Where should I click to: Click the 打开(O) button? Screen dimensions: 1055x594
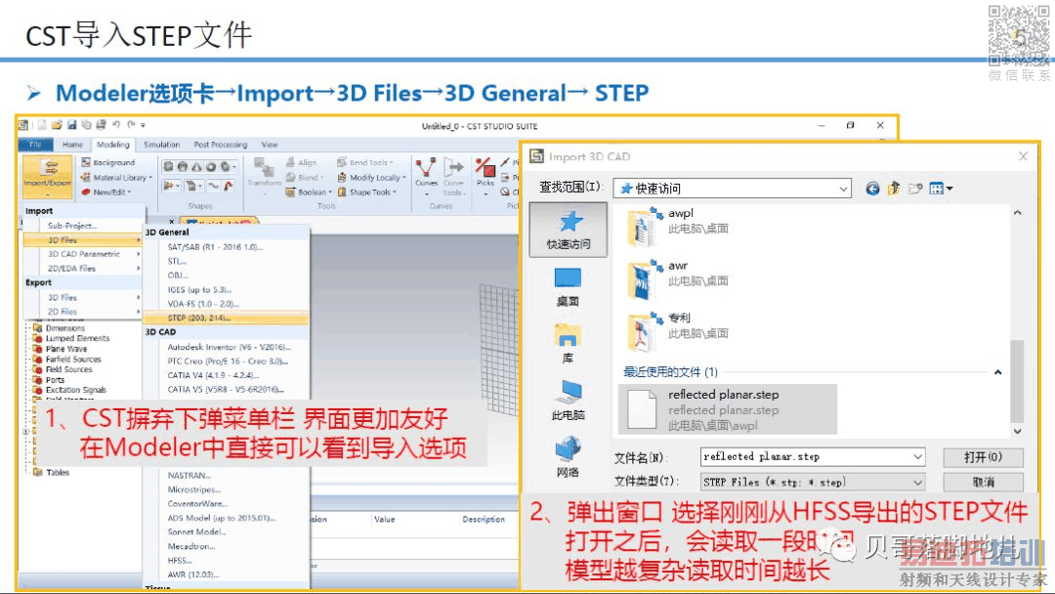tap(983, 457)
